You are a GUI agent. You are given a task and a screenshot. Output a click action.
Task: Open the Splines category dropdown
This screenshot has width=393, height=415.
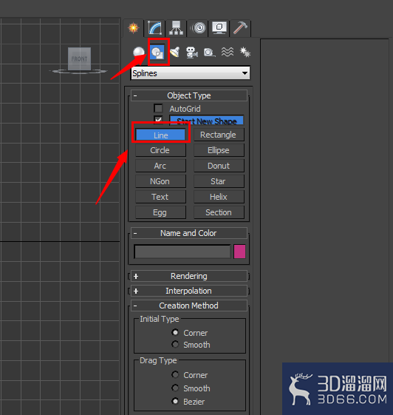point(191,73)
